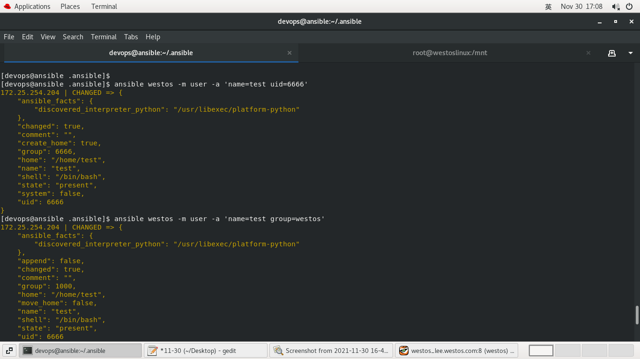Image resolution: width=640 pixels, height=359 pixels.
Task: Close the terminal window
Action: click(x=632, y=22)
